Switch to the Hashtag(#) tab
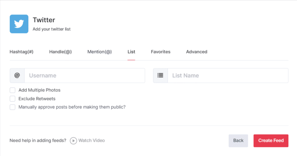Viewport: 297px width, 156px height. (x=21, y=52)
